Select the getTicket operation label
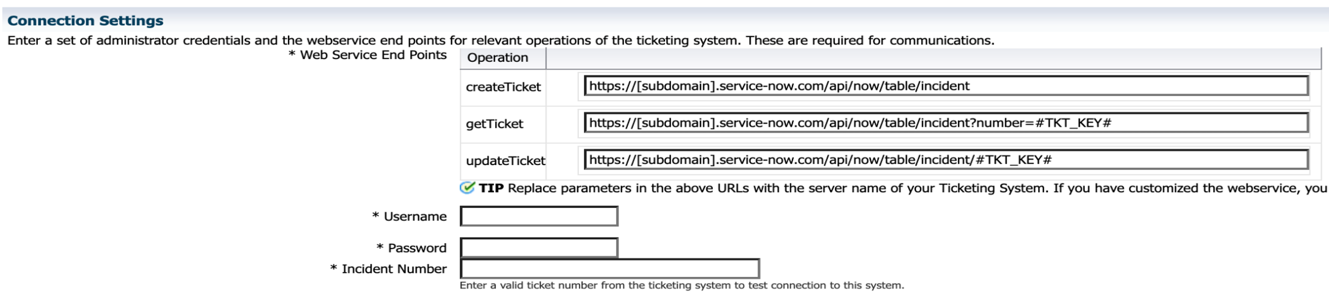Image resolution: width=1329 pixels, height=294 pixels. (495, 124)
